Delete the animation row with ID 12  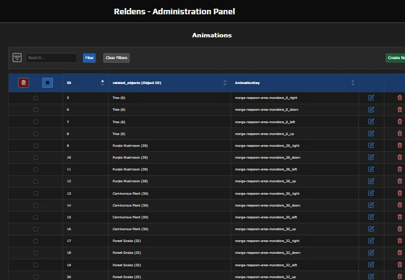tap(399, 181)
